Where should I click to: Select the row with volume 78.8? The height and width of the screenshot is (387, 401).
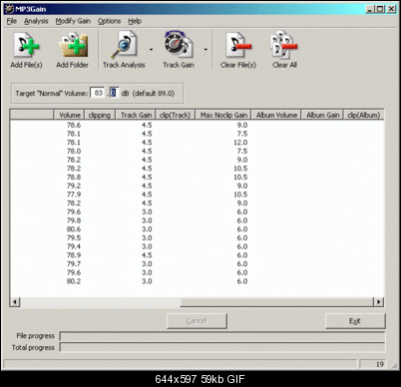(x=197, y=177)
